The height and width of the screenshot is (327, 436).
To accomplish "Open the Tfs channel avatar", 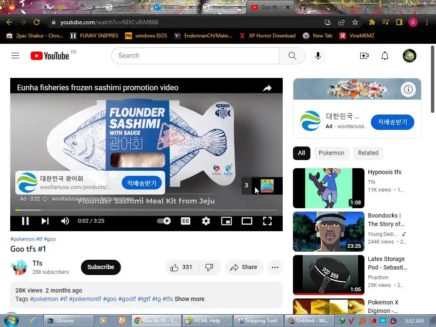I will click(19, 267).
